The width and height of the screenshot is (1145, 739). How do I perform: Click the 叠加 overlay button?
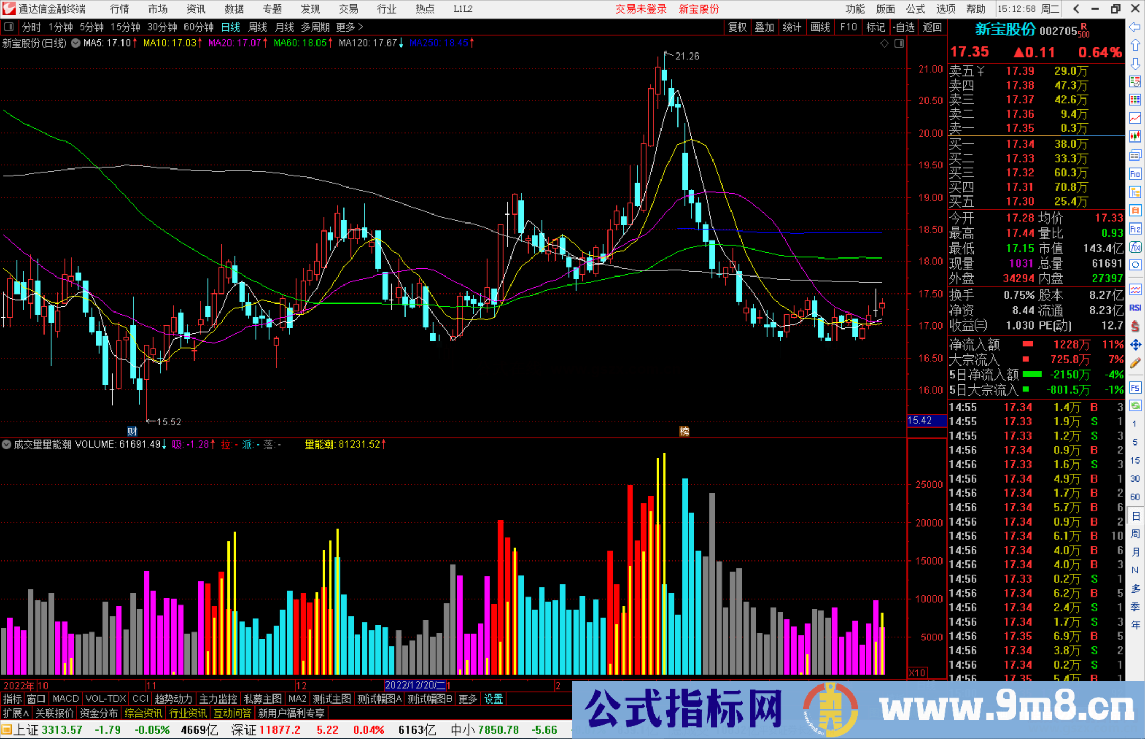764,27
